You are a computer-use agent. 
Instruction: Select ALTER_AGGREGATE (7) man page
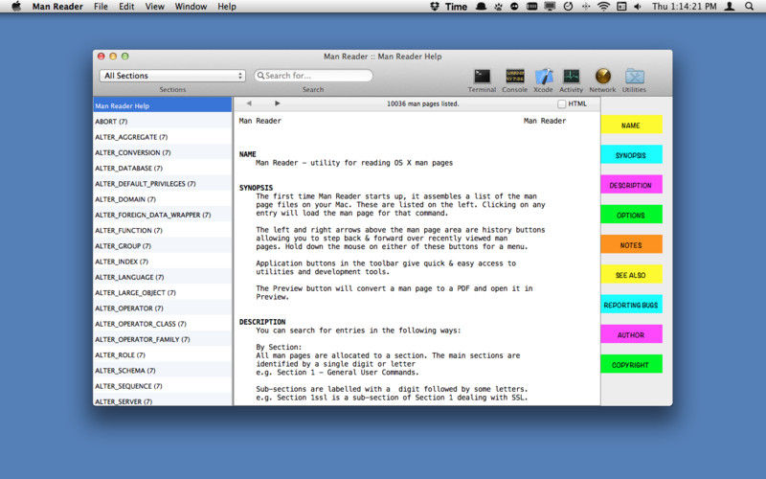click(162, 137)
